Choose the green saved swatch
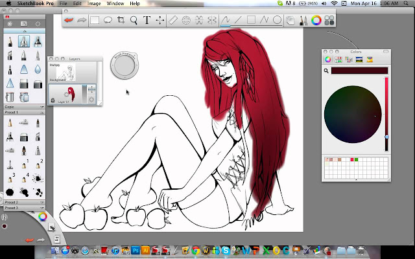Image resolution: width=415 pixels, height=259 pixels. pyautogui.click(x=356, y=160)
